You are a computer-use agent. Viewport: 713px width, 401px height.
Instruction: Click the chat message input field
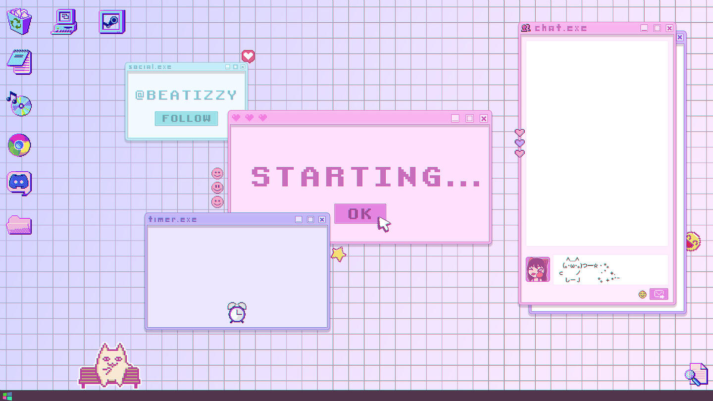coord(610,269)
